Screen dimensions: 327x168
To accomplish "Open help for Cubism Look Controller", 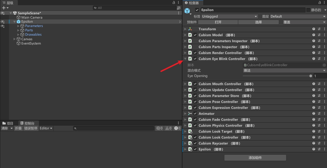I will pos(314,137).
